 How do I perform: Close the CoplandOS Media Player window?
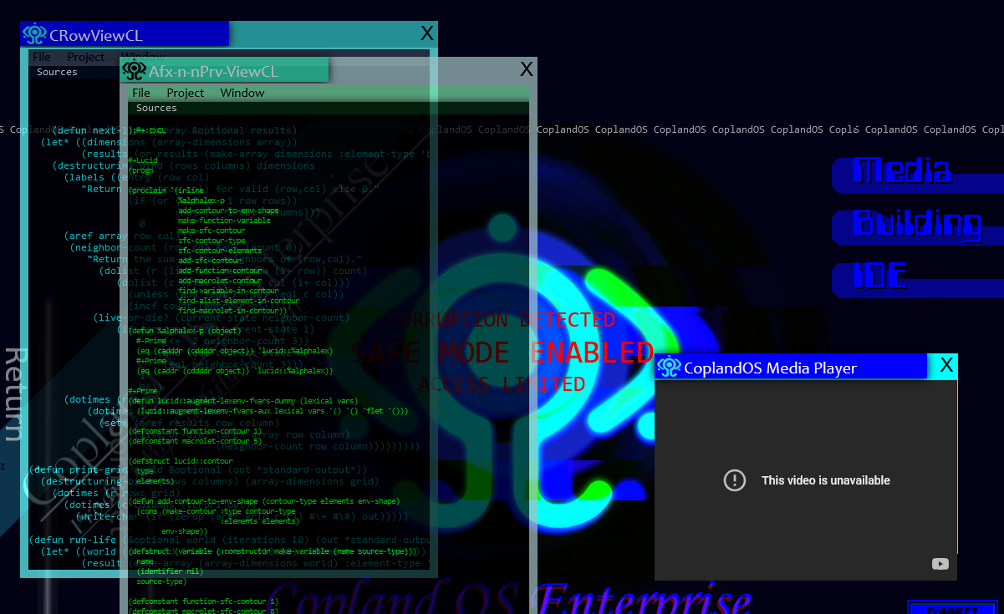946,365
